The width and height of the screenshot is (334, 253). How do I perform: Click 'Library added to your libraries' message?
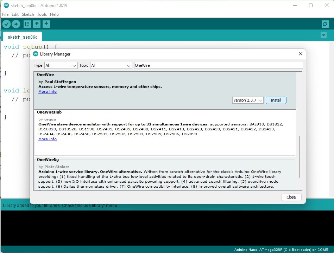coord(60,205)
